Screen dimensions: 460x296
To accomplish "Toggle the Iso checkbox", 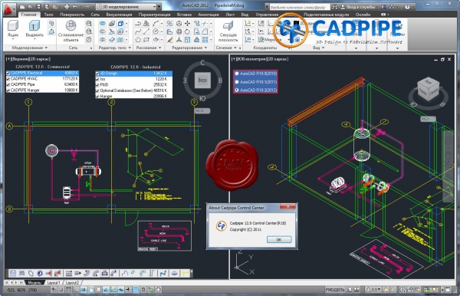I will (x=97, y=79).
